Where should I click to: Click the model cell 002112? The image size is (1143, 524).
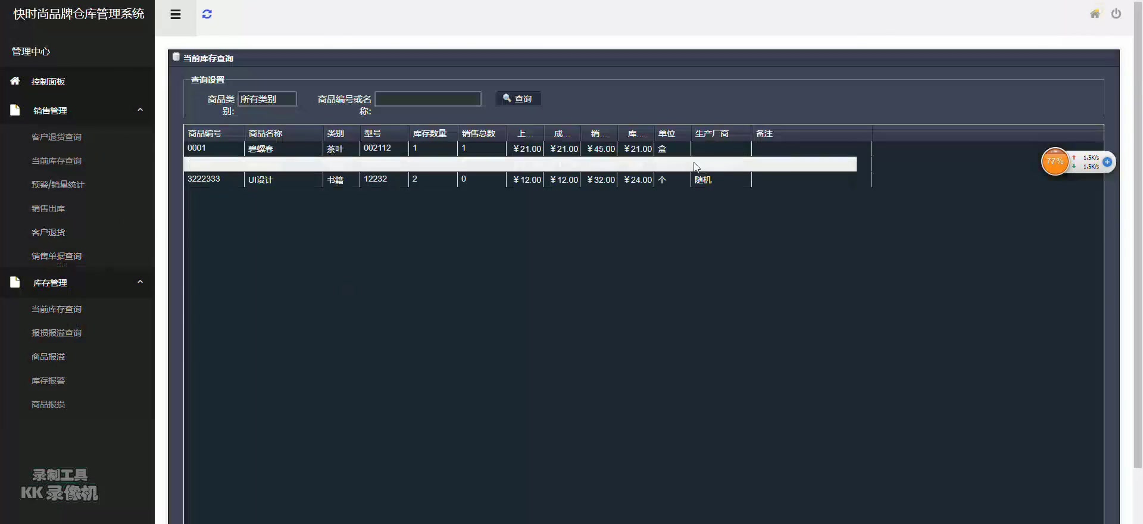click(384, 148)
